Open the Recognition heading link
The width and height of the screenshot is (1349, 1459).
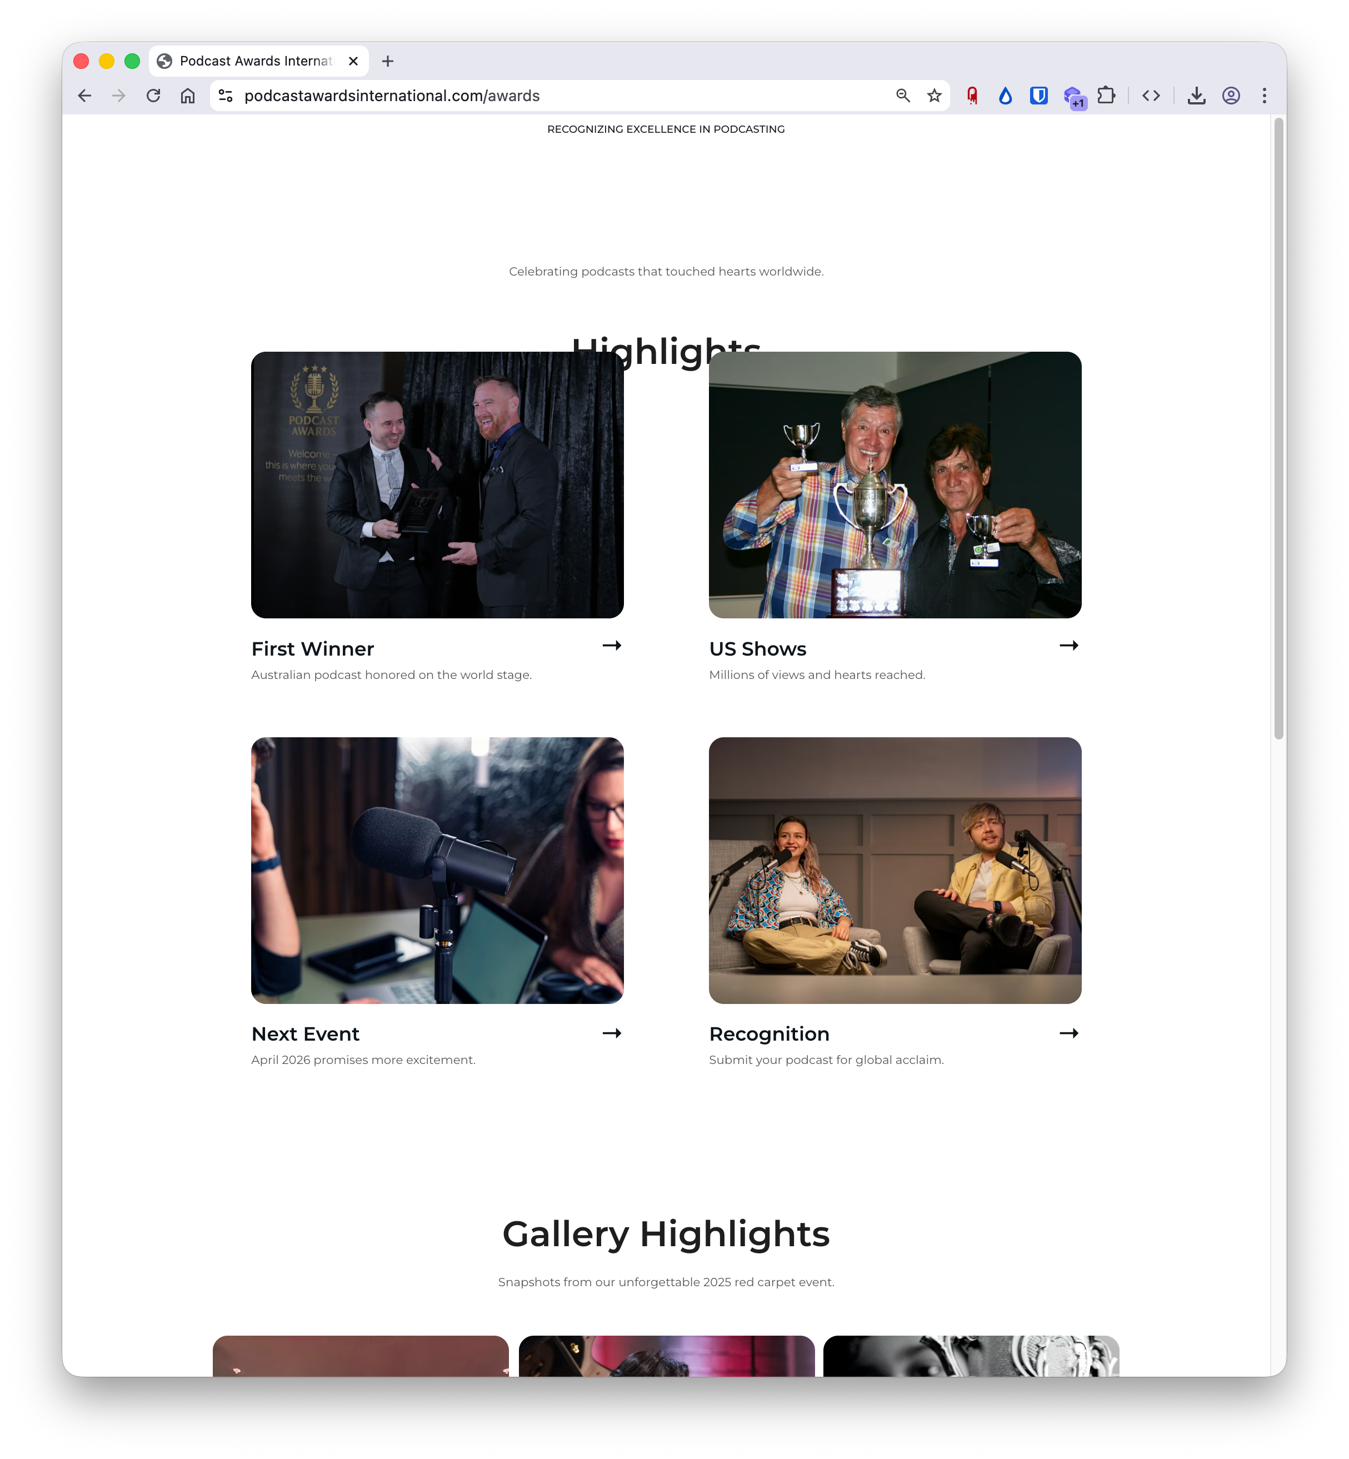pos(768,1033)
